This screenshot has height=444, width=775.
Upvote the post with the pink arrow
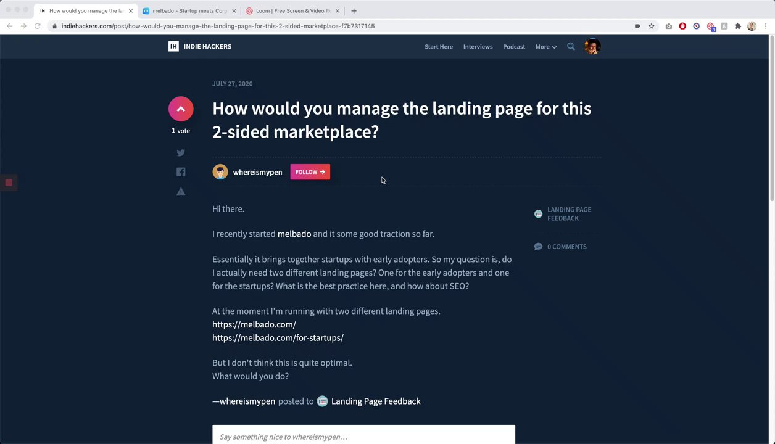181,109
